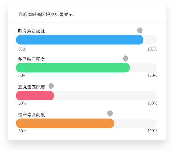Click the marker pin above the blue serotonin bar
The image size is (174, 153).
point(140,30)
